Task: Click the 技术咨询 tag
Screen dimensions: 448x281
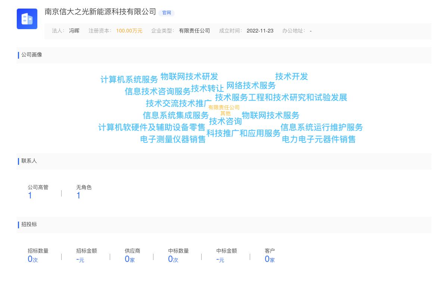Action: click(225, 121)
